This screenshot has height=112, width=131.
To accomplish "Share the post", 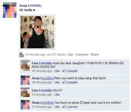I will click(95, 54).
